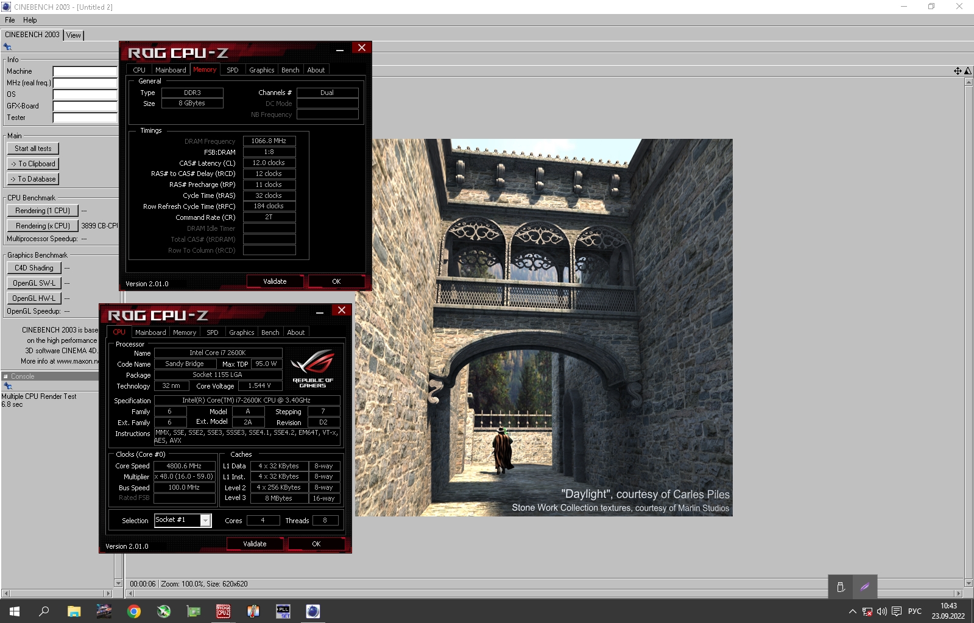Open Graphics tab in lower CPU-Z window
The image size is (974, 623).
242,333
